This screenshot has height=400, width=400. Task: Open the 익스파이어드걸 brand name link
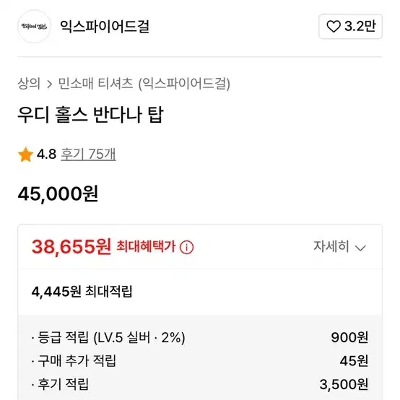pyautogui.click(x=105, y=27)
